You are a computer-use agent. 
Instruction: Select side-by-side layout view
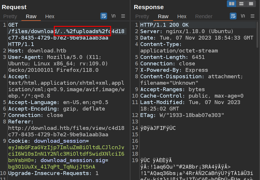click(x=232, y=4)
